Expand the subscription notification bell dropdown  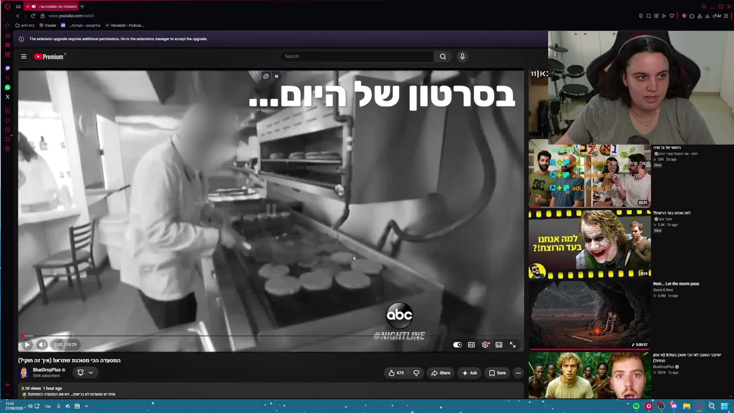pos(85,372)
